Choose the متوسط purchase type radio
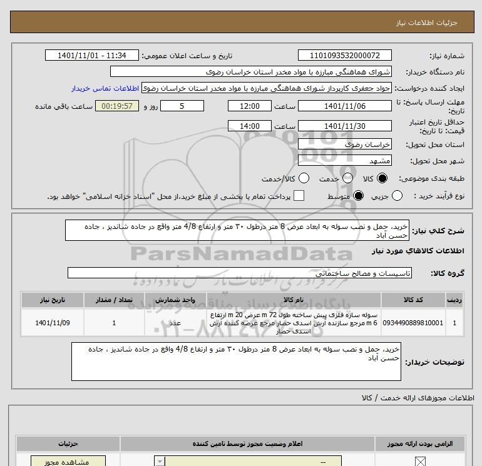The image size is (482, 466). [358, 196]
